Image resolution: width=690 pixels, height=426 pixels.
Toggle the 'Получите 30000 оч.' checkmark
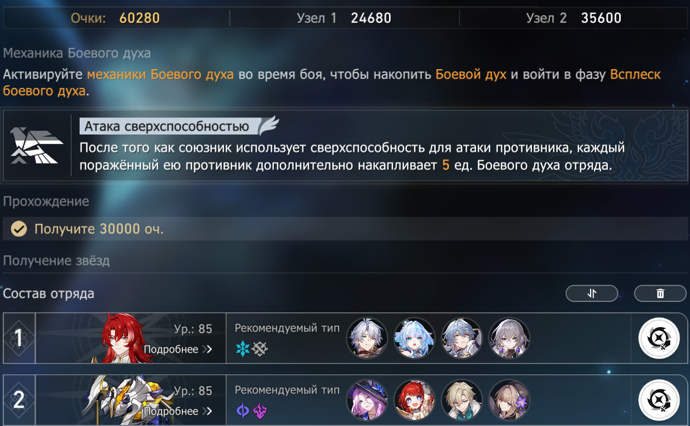(19, 229)
